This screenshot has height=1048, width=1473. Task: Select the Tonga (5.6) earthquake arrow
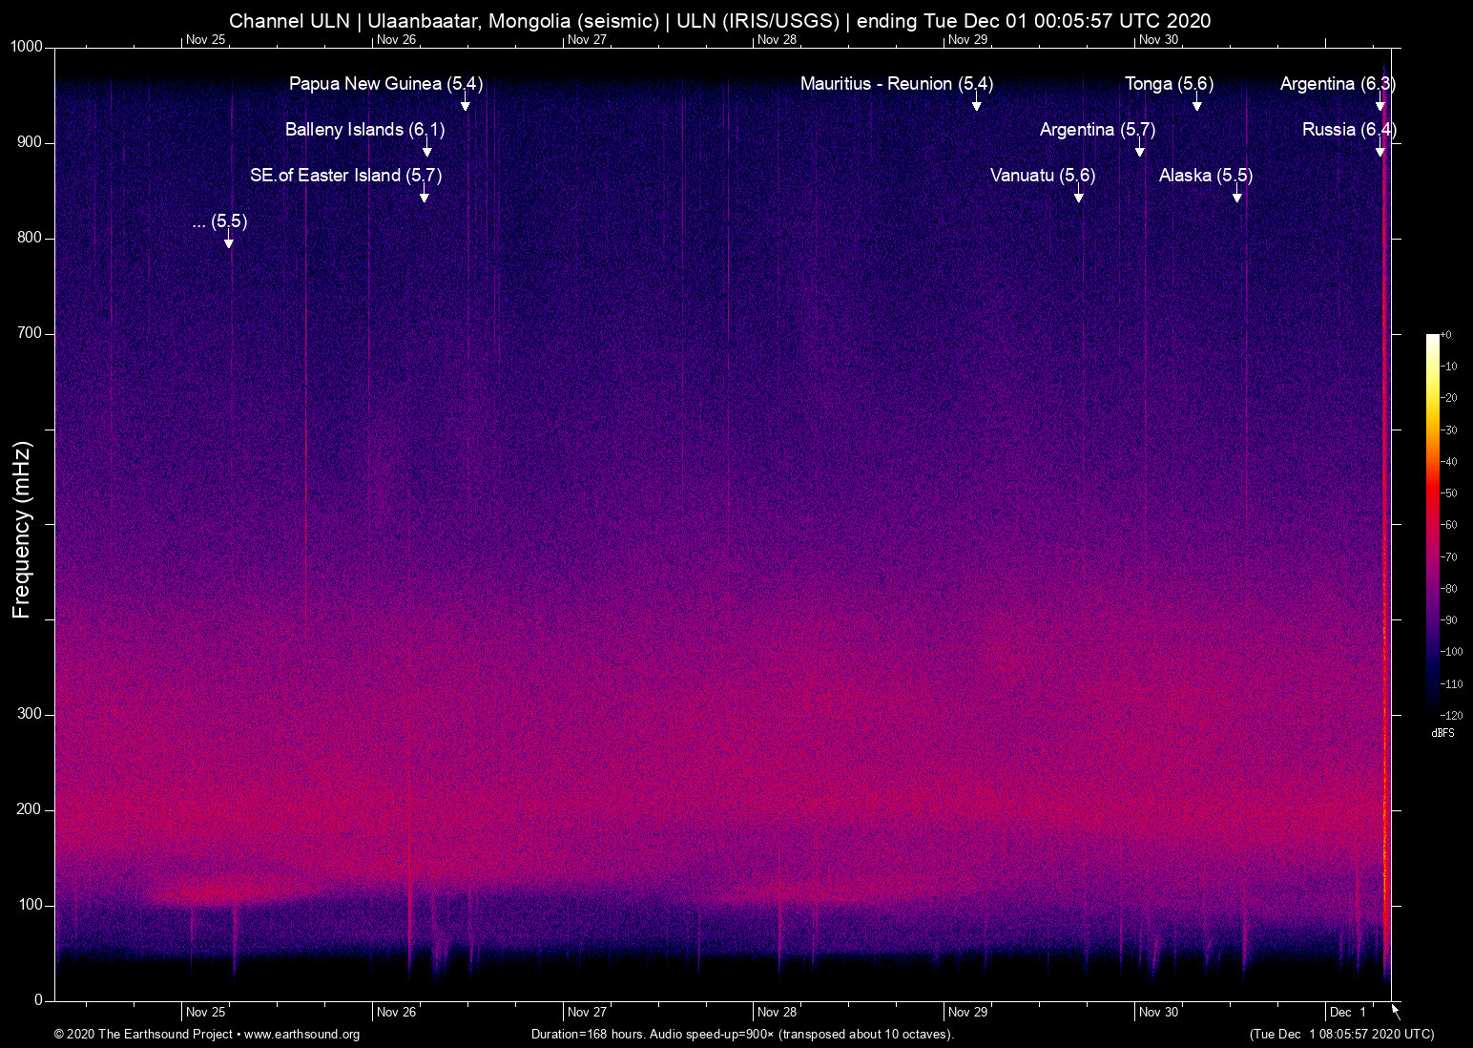tap(1197, 105)
